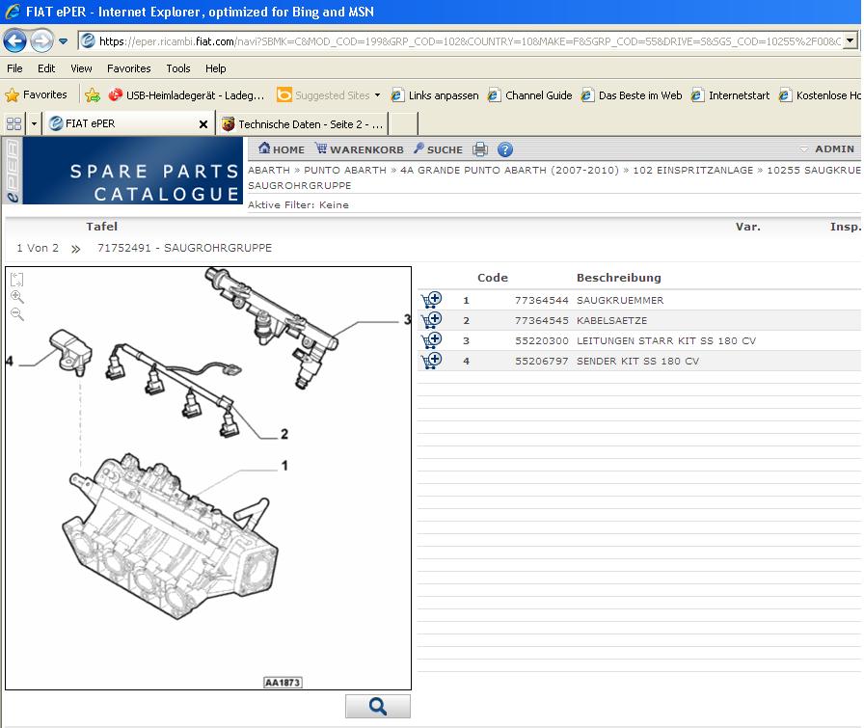Expand the ADMIN dropdown

tap(827, 149)
